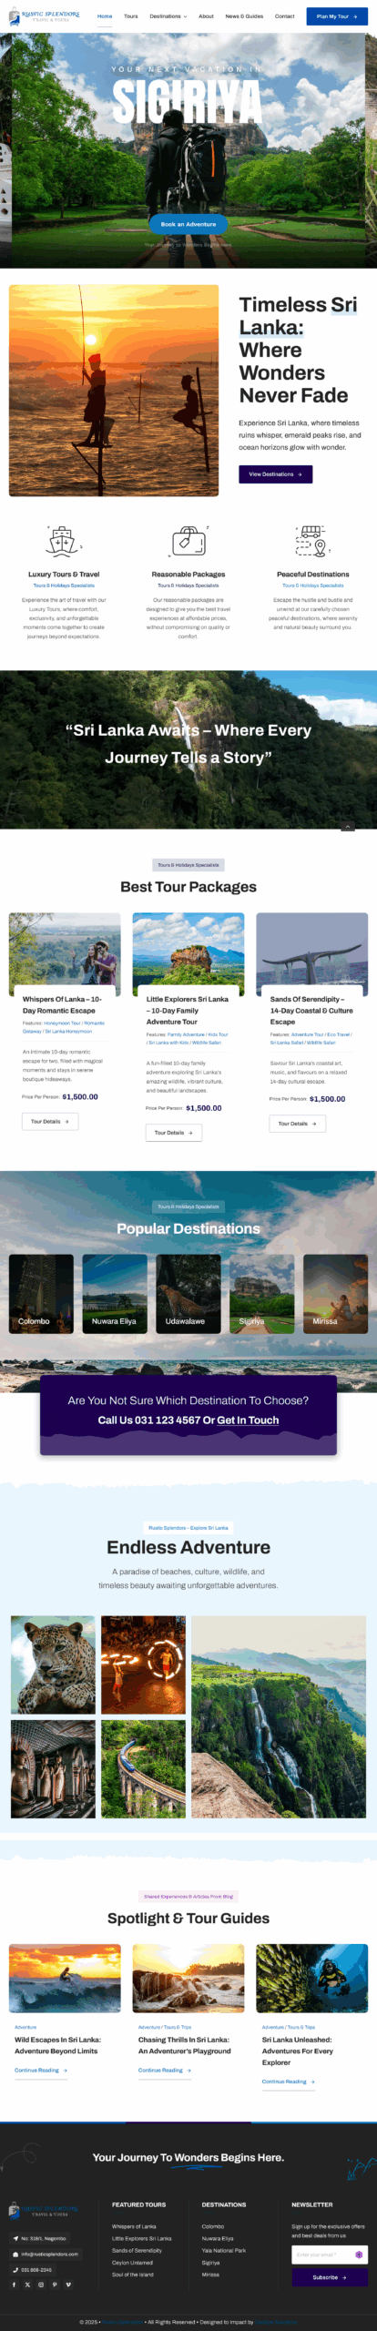
Task: Click the Reasonable Packages suitcase icon
Action: [188, 542]
